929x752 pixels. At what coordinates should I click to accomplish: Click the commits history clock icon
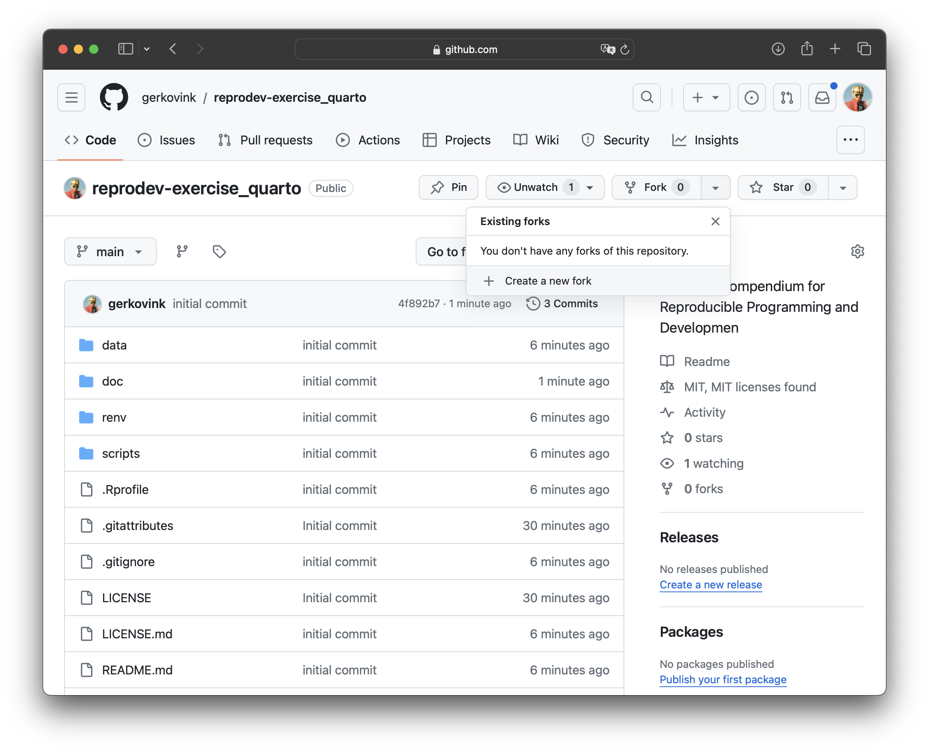[x=533, y=304]
